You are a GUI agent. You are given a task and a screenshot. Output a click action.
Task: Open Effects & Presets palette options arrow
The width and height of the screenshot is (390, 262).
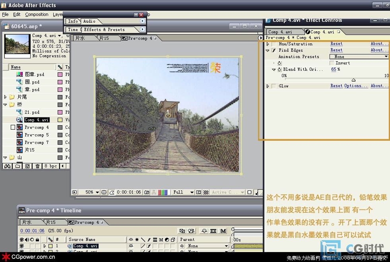click(x=142, y=29)
